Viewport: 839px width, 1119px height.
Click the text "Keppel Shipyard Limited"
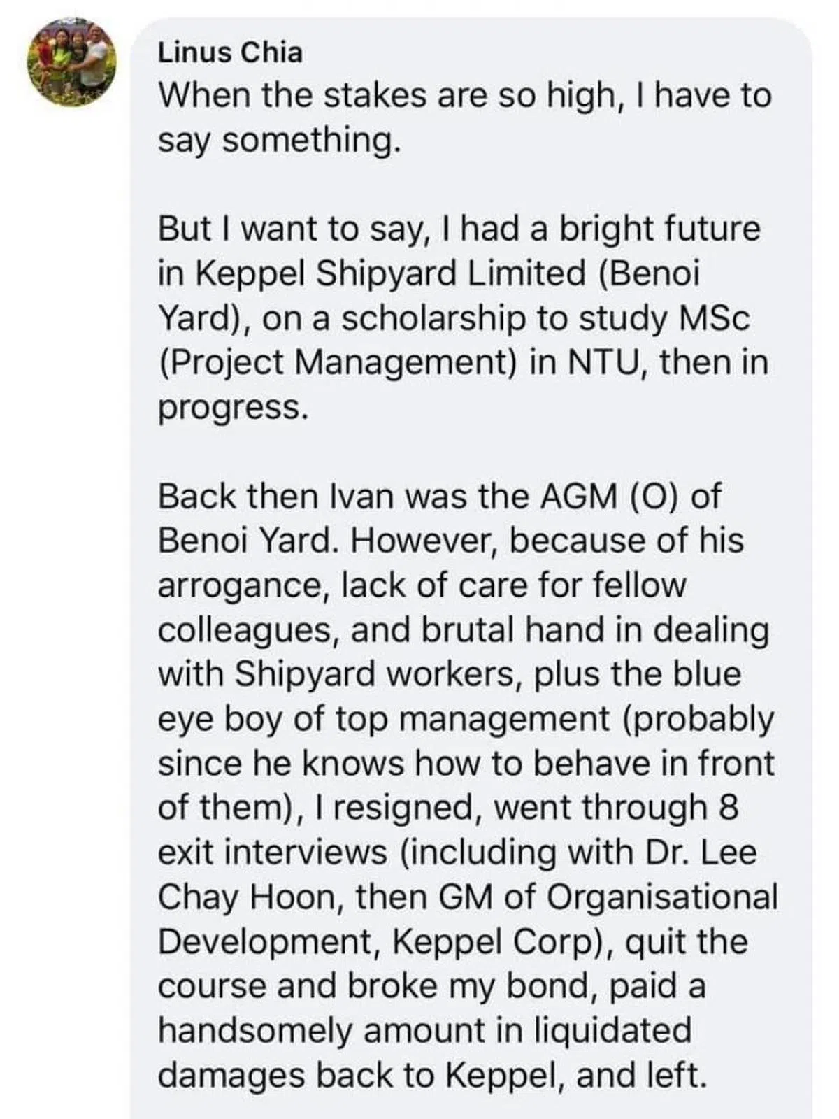click(x=390, y=273)
